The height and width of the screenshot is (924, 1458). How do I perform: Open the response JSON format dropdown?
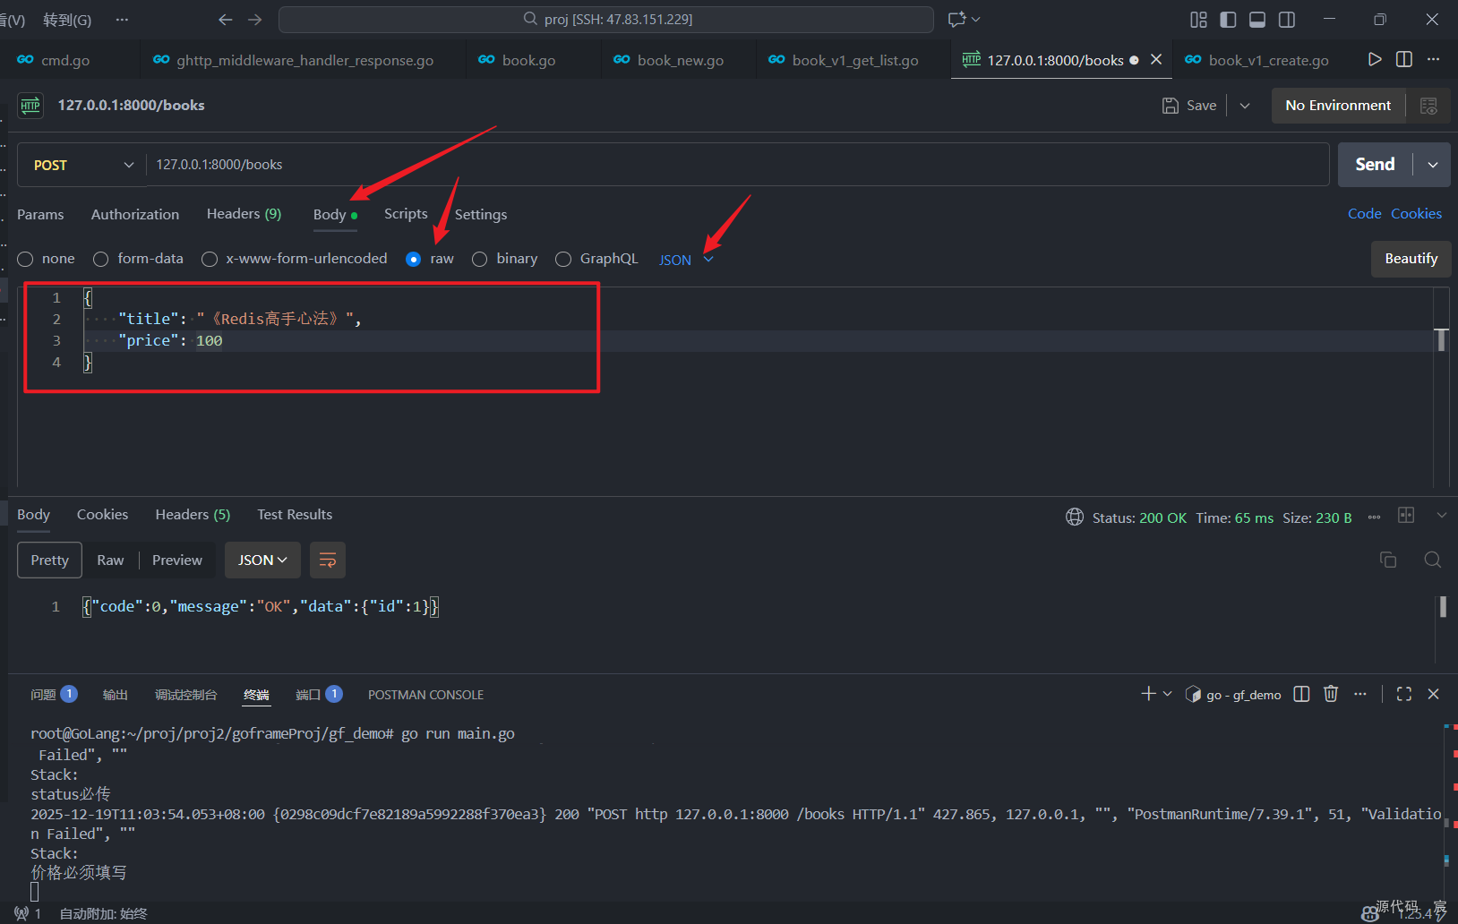pyautogui.click(x=262, y=560)
